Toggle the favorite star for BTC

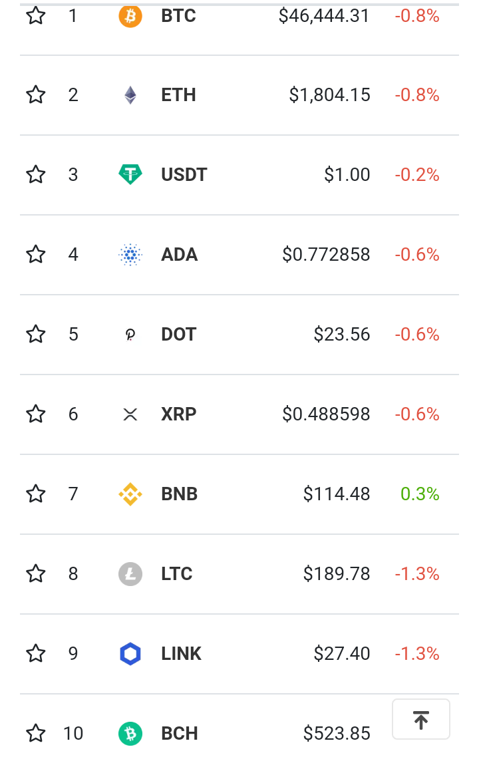(35, 15)
